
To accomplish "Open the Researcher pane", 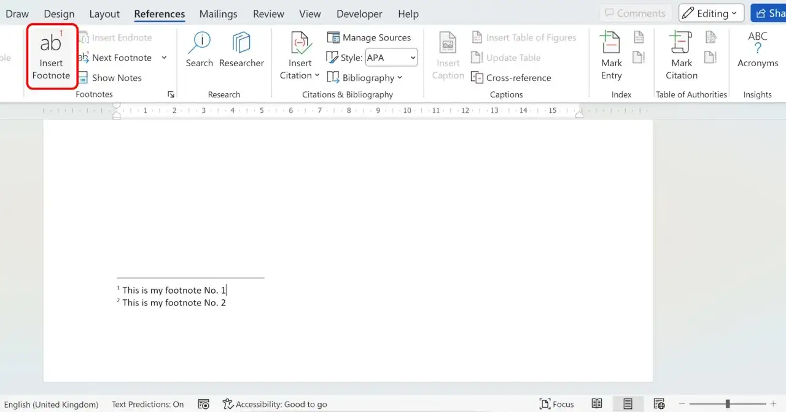I will click(x=241, y=50).
